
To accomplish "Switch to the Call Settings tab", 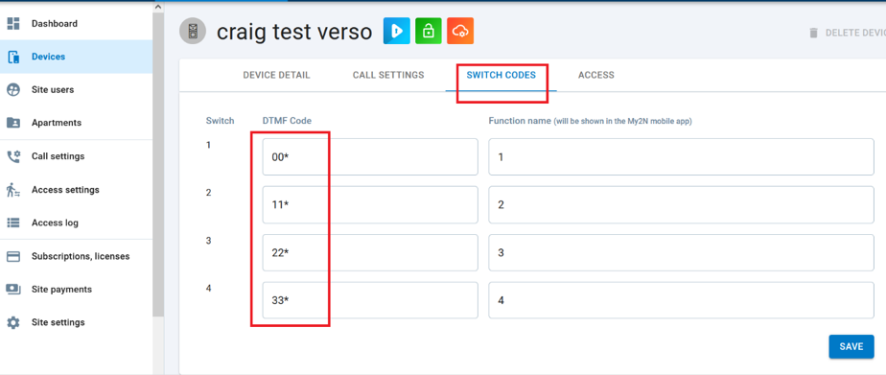I will pos(388,75).
